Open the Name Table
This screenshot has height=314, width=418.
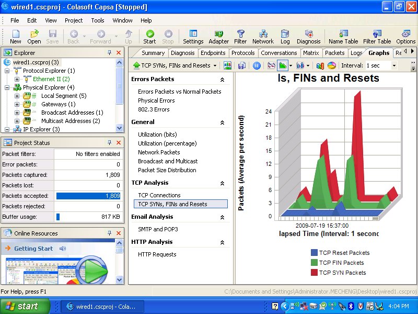pos(343,37)
